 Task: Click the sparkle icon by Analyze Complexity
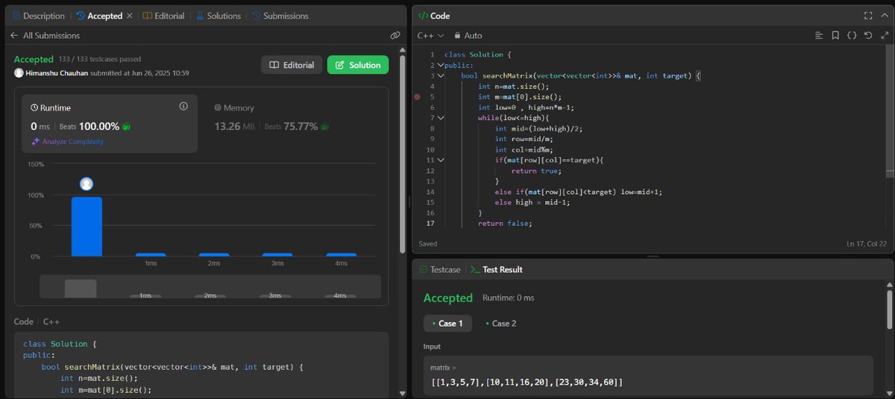pos(35,142)
